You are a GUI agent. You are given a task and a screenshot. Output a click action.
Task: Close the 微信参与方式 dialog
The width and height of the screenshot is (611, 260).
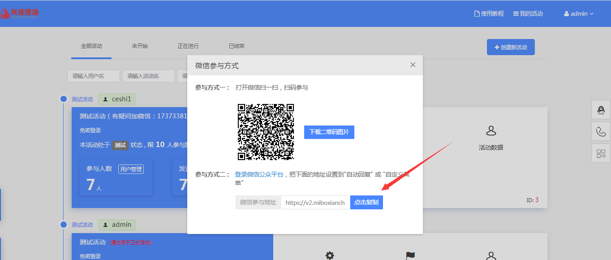413,65
